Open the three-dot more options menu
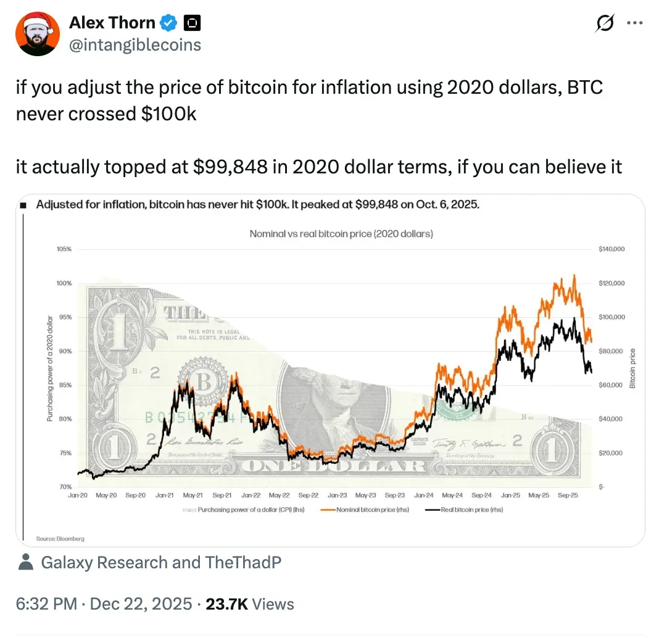 635,23
